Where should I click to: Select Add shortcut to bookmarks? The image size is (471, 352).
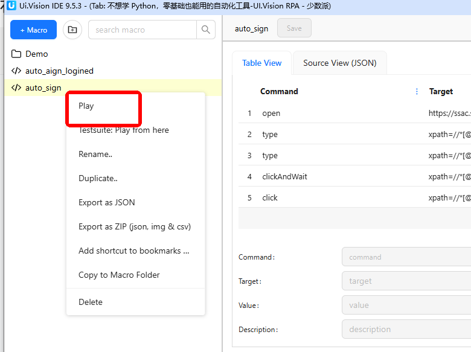(135, 251)
